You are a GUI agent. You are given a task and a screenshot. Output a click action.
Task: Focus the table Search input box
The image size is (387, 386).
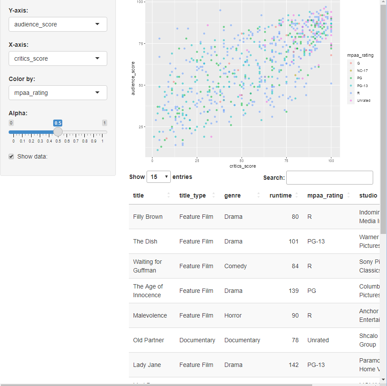[x=329, y=178]
